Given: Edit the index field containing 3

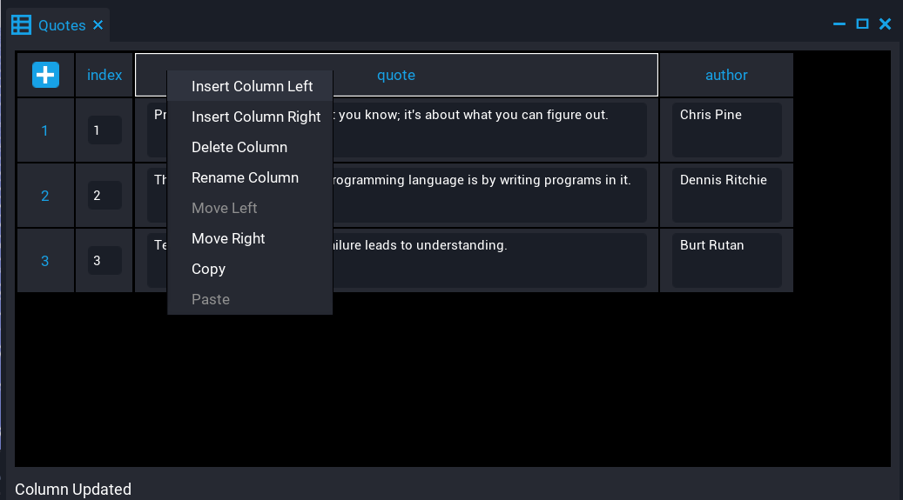Looking at the screenshot, I should pos(104,261).
